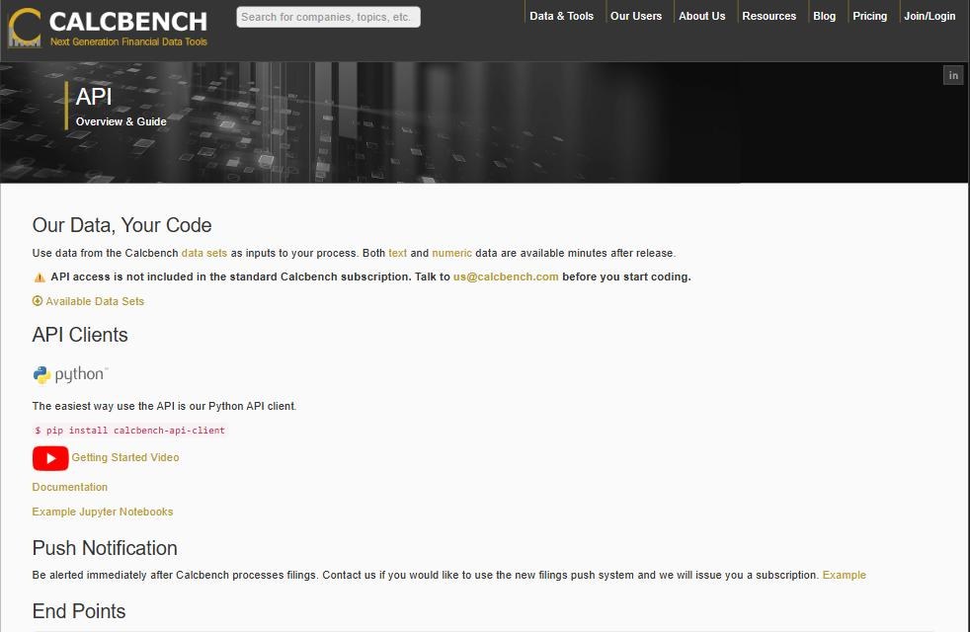Click the End Points heading
This screenshot has width=970, height=632.
(79, 611)
